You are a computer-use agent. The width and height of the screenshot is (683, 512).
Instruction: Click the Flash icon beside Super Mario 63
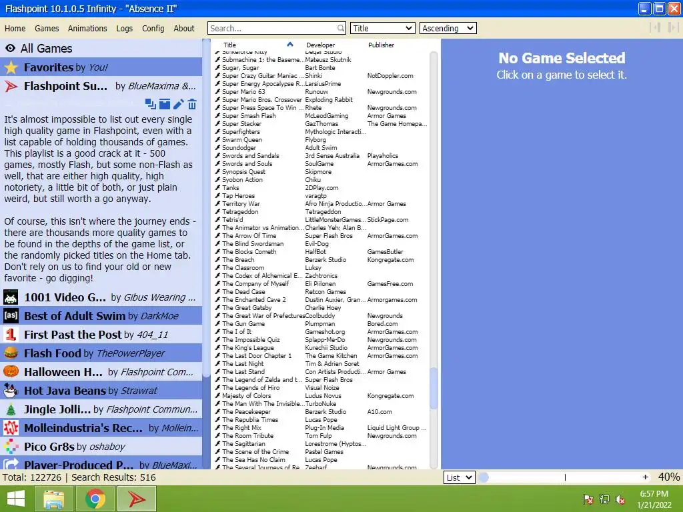218,91
